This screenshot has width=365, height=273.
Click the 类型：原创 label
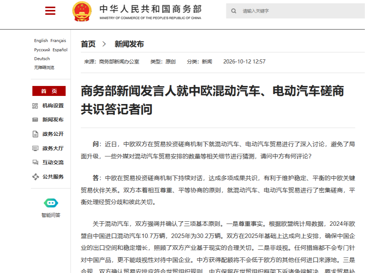point(163,62)
